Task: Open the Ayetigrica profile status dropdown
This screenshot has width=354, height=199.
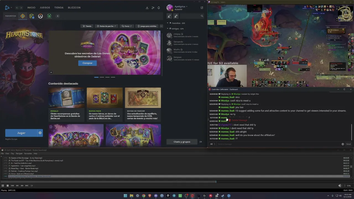Action: [181, 6]
